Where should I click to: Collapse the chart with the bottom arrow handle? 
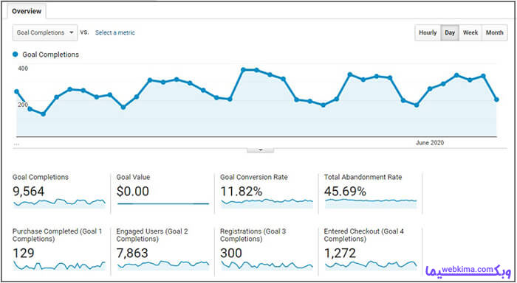pyautogui.click(x=260, y=150)
